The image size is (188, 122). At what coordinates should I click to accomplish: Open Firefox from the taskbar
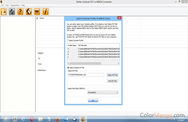pos(57,119)
